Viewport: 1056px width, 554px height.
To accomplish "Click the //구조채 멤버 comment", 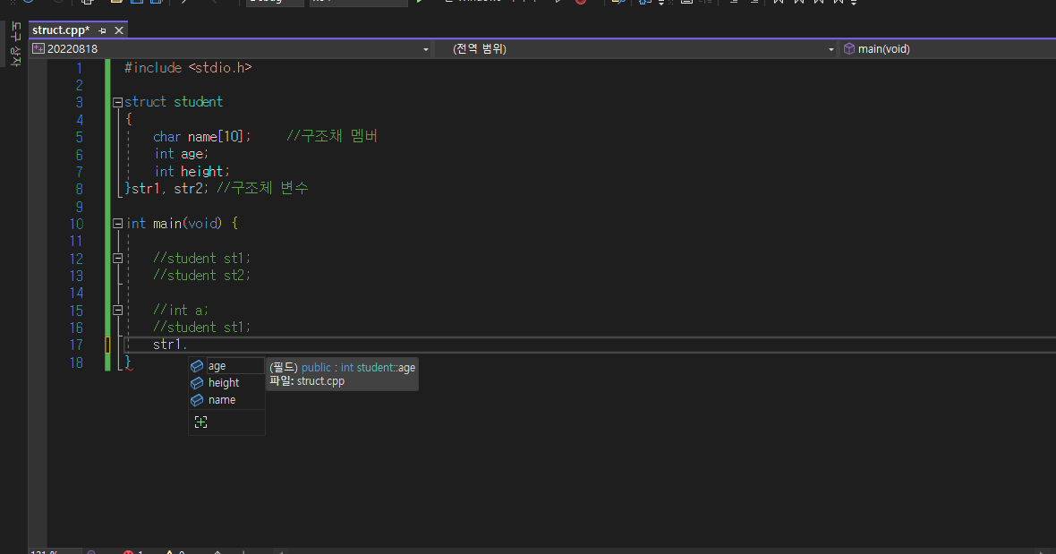I will click(331, 136).
